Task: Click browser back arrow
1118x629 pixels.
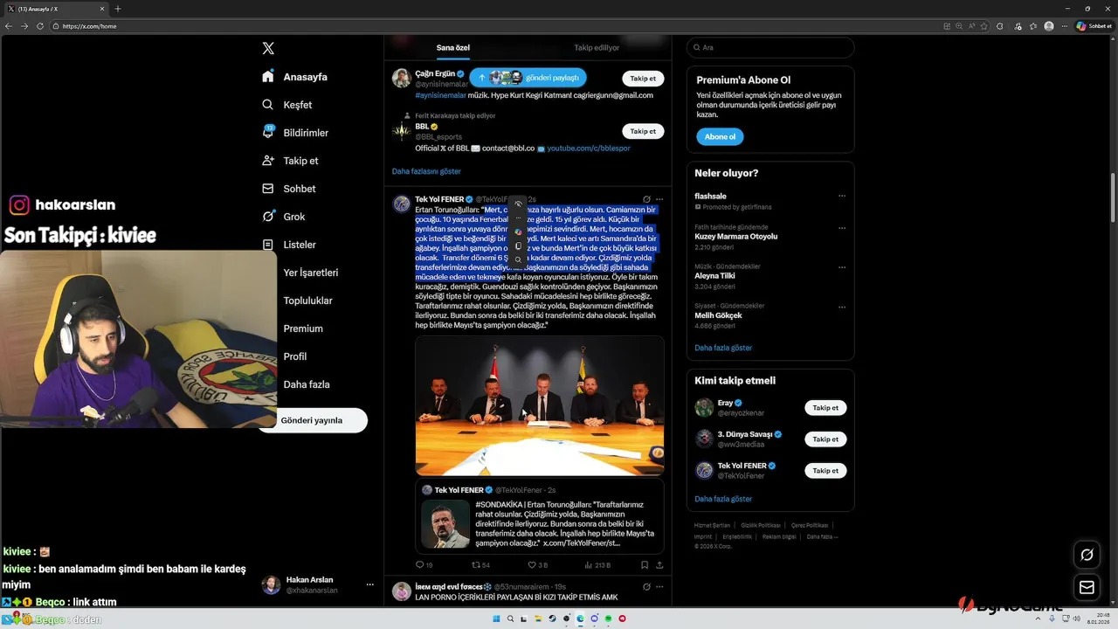Action: (x=9, y=26)
